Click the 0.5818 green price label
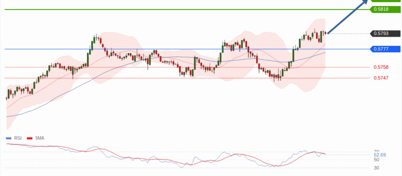 [385, 9]
